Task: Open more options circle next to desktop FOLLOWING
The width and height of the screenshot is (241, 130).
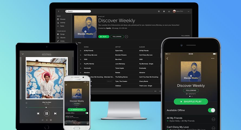Action: click(126, 37)
